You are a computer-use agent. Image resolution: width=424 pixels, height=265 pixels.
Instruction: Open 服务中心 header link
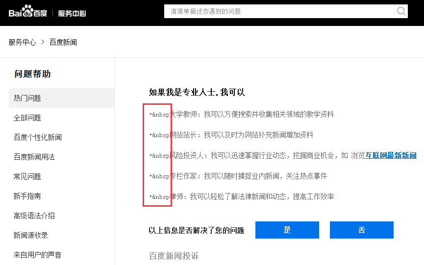(x=72, y=13)
